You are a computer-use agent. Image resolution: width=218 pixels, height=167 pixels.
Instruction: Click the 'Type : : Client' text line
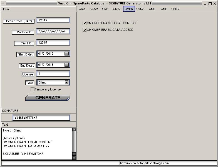pos(12,130)
